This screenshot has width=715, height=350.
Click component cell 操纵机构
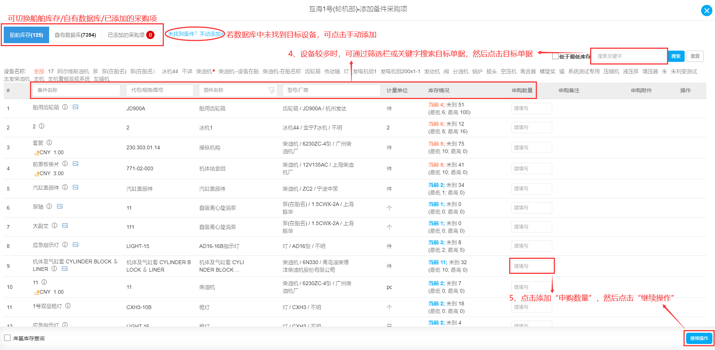(x=210, y=147)
